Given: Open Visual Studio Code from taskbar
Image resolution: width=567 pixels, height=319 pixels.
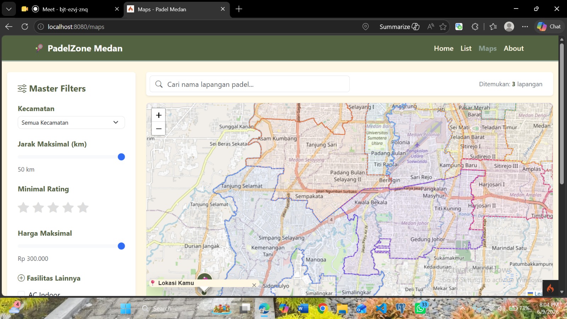Looking at the screenshot, I should tap(381, 309).
